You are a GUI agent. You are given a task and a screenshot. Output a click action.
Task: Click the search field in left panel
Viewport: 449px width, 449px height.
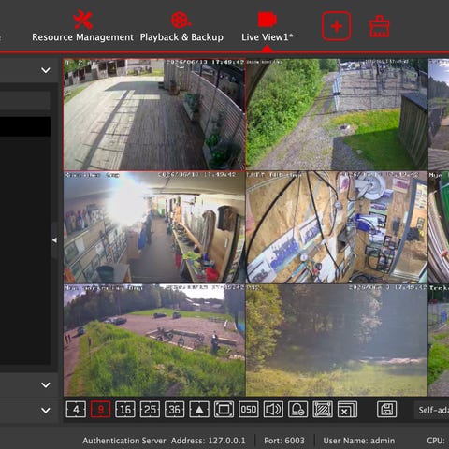pos(25,100)
